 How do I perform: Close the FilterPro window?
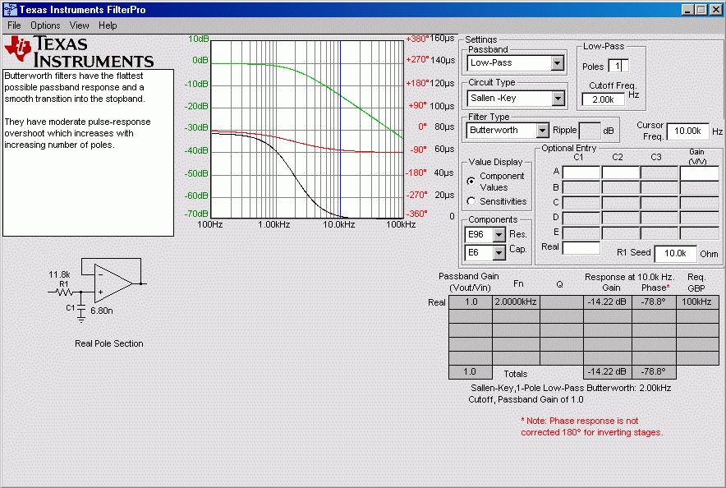click(715, 10)
